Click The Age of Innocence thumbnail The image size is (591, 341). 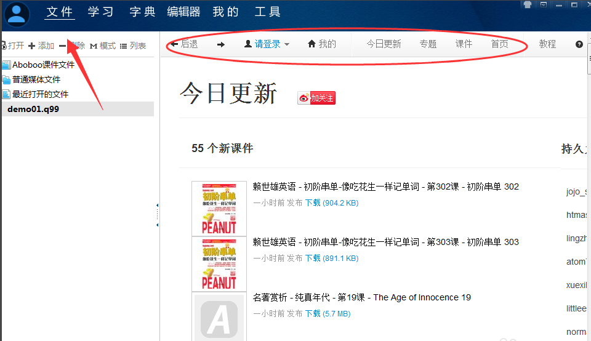coord(219,317)
